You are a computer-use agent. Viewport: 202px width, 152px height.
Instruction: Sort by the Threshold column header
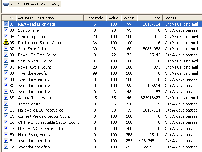[95, 18]
